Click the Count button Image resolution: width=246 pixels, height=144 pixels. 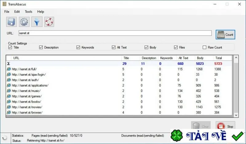[x=225, y=35]
